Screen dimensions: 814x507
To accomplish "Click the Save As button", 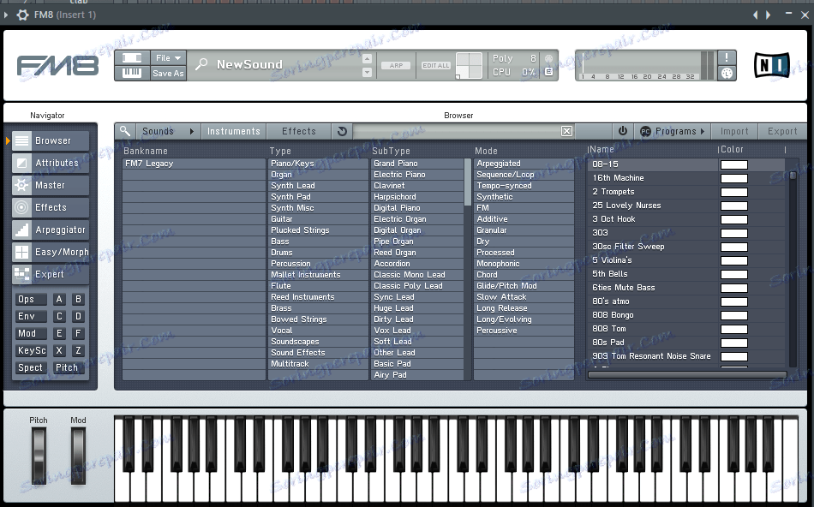I will (168, 73).
